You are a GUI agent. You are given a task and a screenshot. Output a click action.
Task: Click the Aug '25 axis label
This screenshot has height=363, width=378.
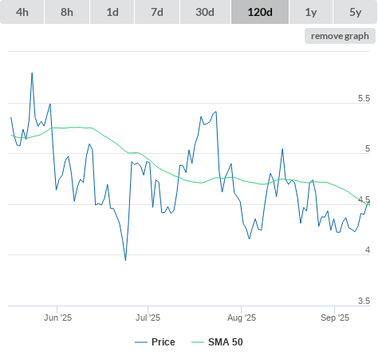click(x=242, y=318)
